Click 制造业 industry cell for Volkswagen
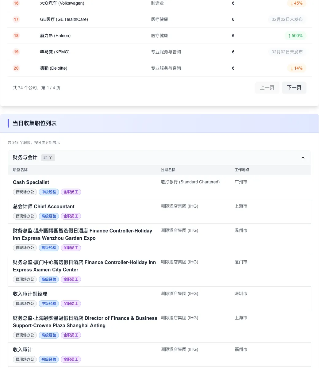 point(157,3)
